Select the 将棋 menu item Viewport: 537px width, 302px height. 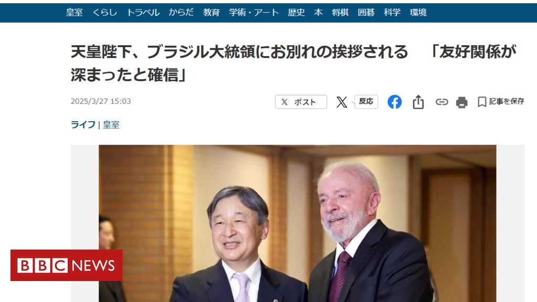(340, 13)
